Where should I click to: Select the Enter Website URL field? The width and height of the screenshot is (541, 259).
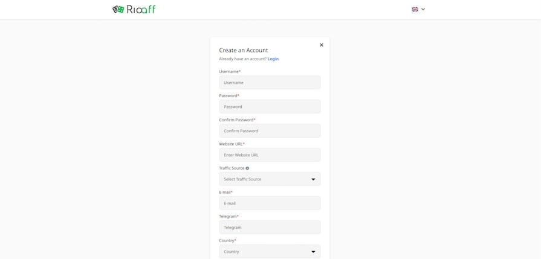click(x=270, y=155)
